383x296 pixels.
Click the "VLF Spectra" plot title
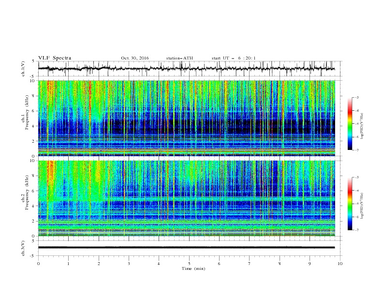point(55,58)
